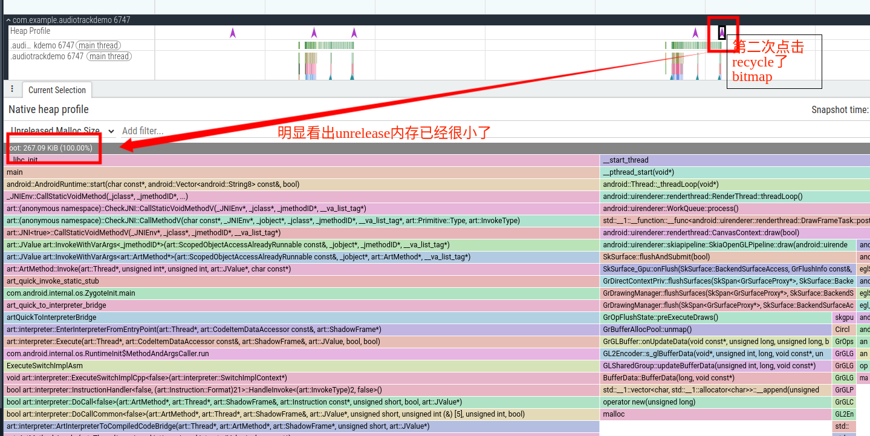Select the DoCallCommon<false> flamegraph frame
870x436 pixels.
302,414
